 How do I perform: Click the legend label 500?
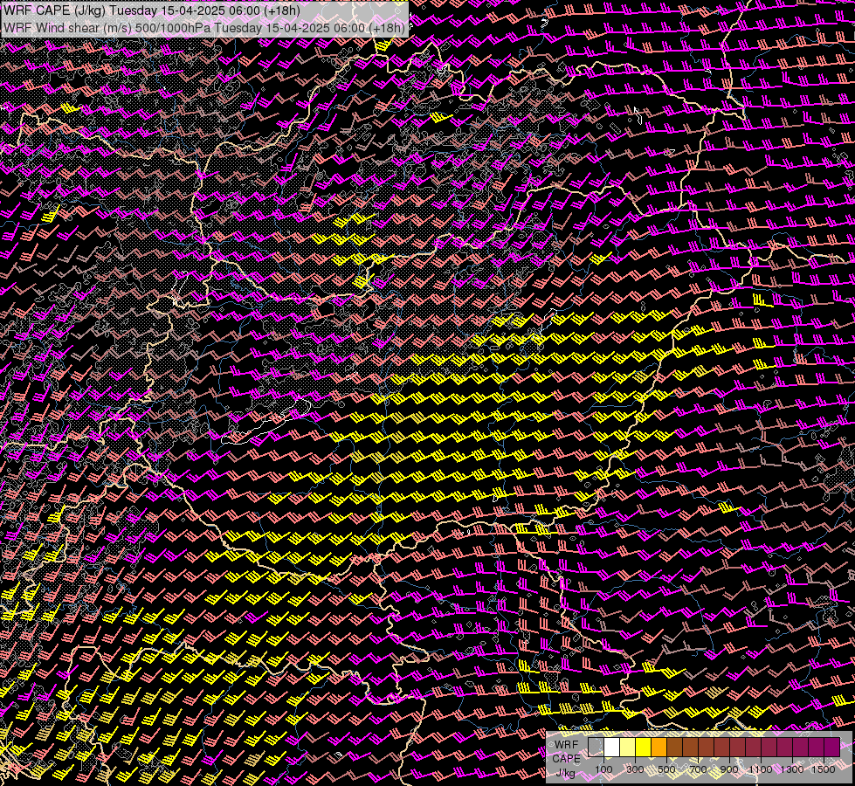tap(666, 769)
